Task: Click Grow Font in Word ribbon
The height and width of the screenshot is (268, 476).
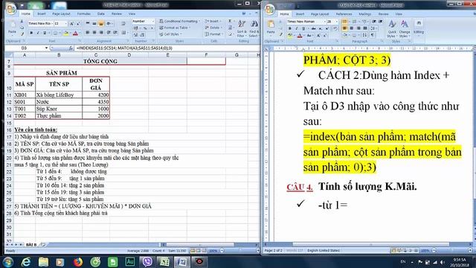Action: (318, 36)
